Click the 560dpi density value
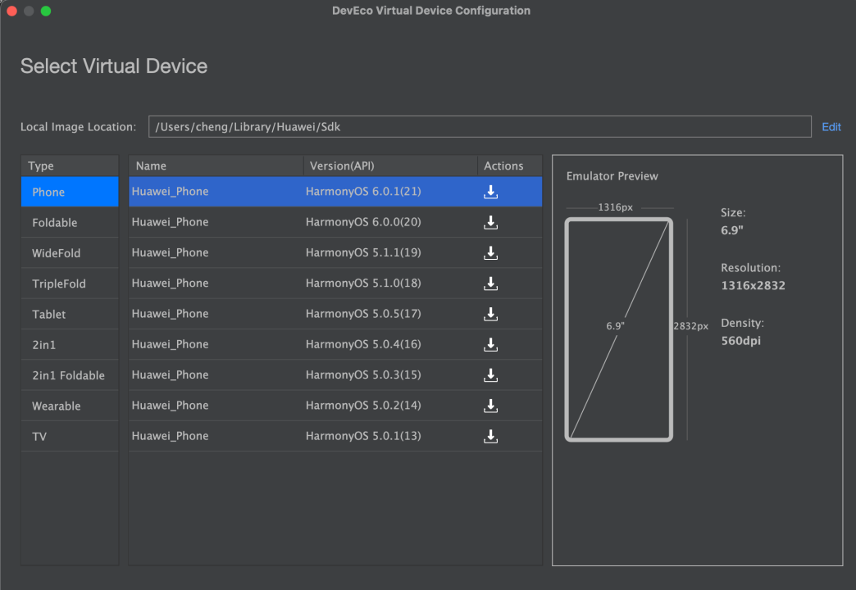The width and height of the screenshot is (856, 590). (x=741, y=341)
